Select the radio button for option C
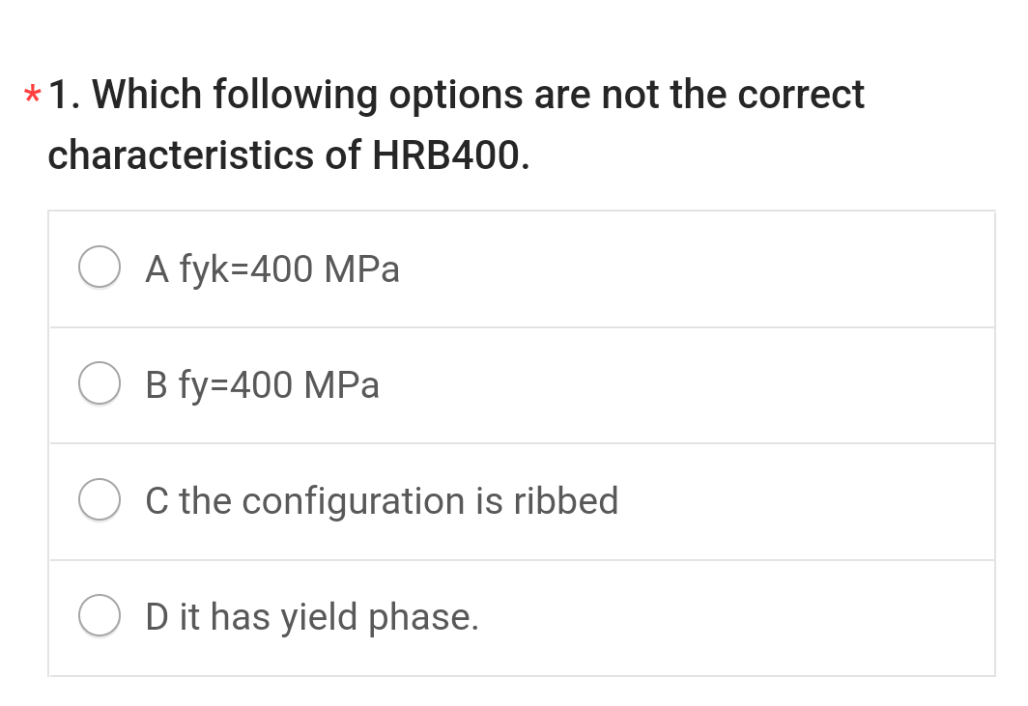Viewport: 1028px width, 706px height. (100, 499)
